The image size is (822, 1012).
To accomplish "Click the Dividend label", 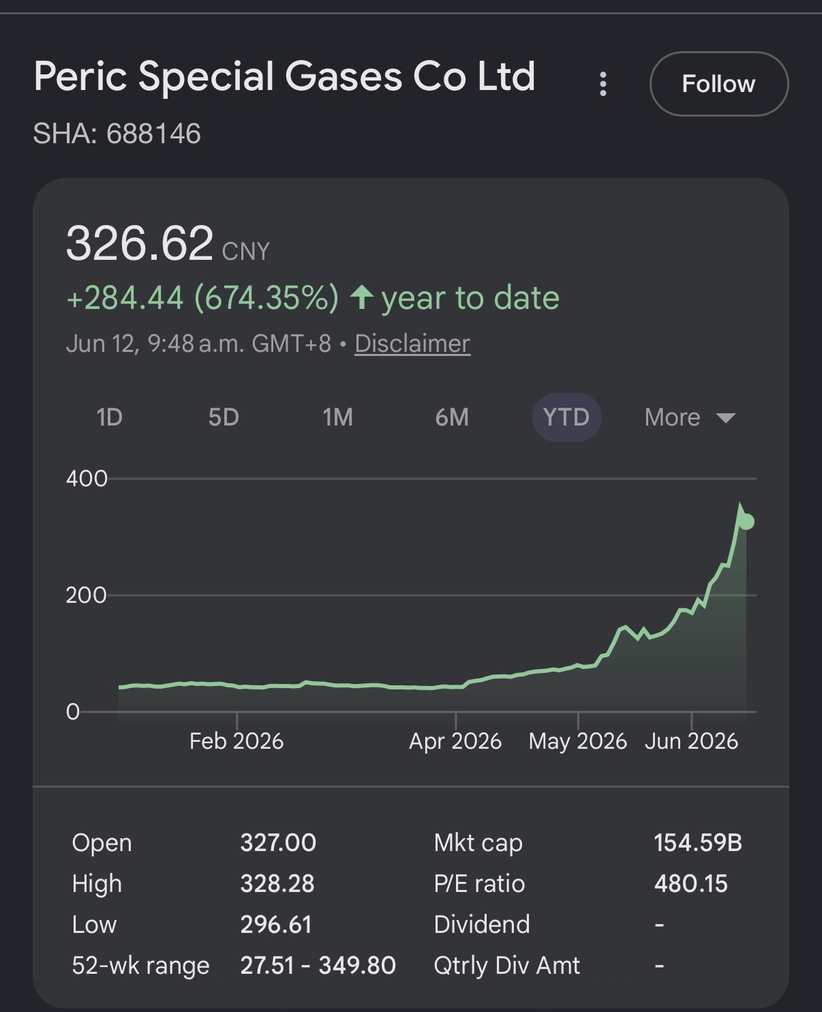I will pyautogui.click(x=482, y=925).
